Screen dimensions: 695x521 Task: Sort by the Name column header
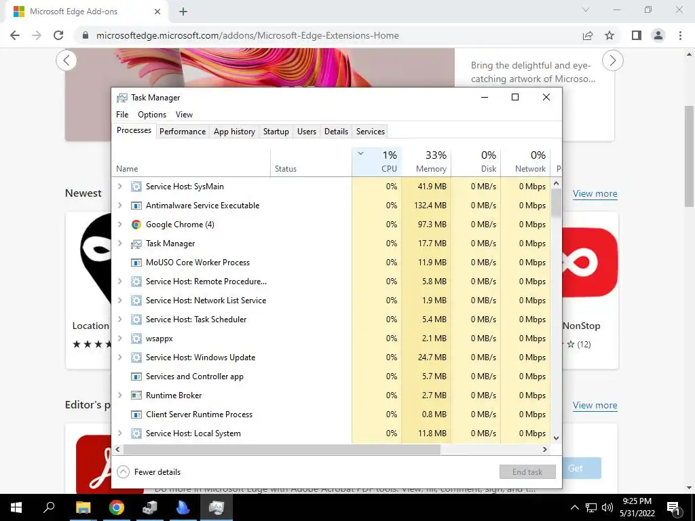point(191,161)
